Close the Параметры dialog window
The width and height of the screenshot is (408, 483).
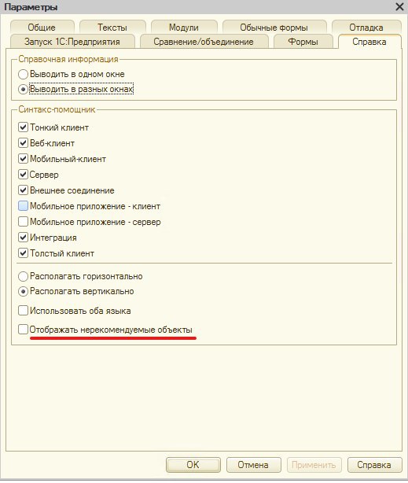(399, 7)
